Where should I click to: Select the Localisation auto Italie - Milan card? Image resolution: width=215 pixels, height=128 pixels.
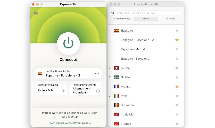click(x=51, y=88)
